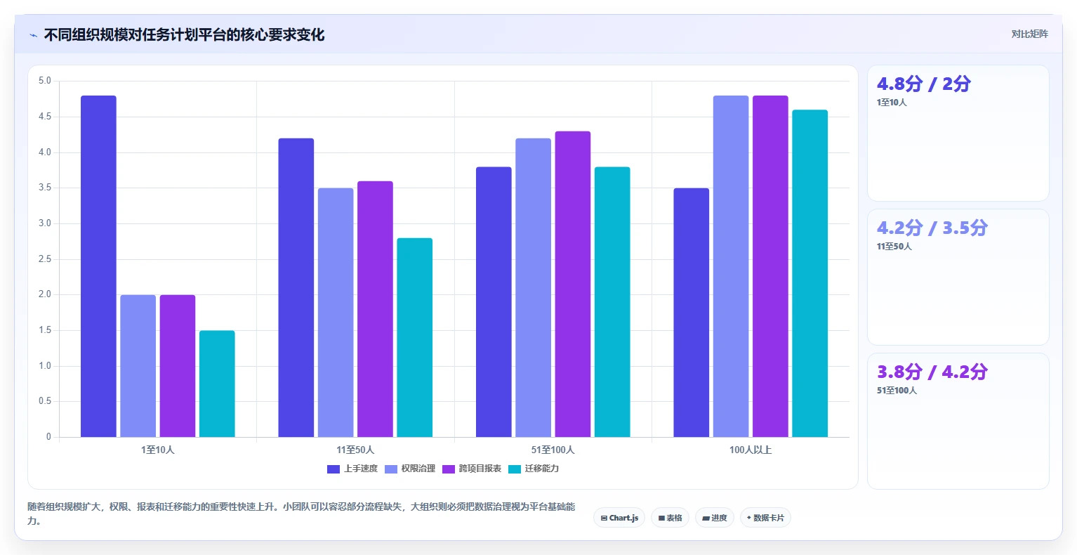Viewport: 1077px width, 555px height.
Task: Click the 3.8分 / 4.2分 card value
Action: tap(932, 372)
